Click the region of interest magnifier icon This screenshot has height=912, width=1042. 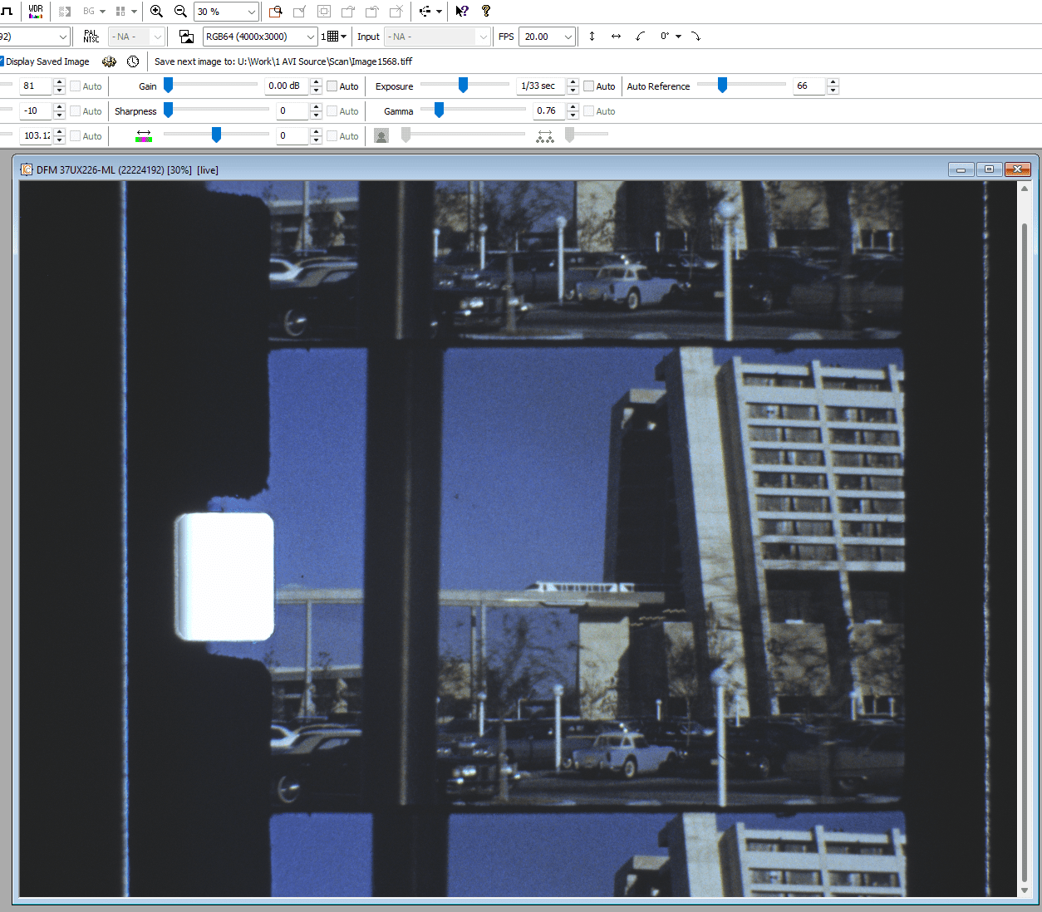[x=275, y=12]
